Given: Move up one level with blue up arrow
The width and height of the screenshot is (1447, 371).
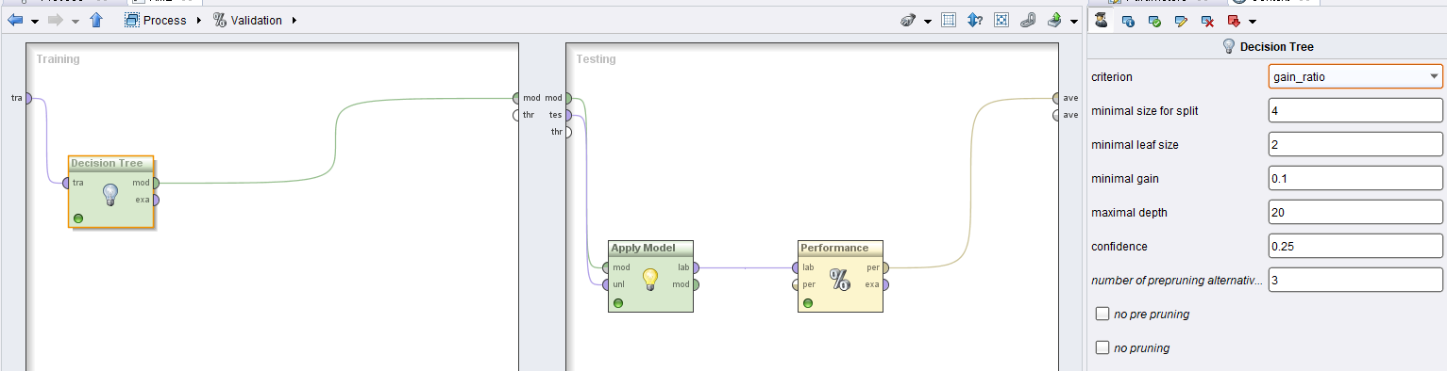Looking at the screenshot, I should (95, 20).
